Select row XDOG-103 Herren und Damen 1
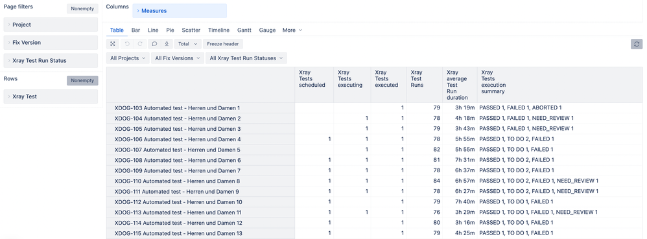 click(x=200, y=108)
